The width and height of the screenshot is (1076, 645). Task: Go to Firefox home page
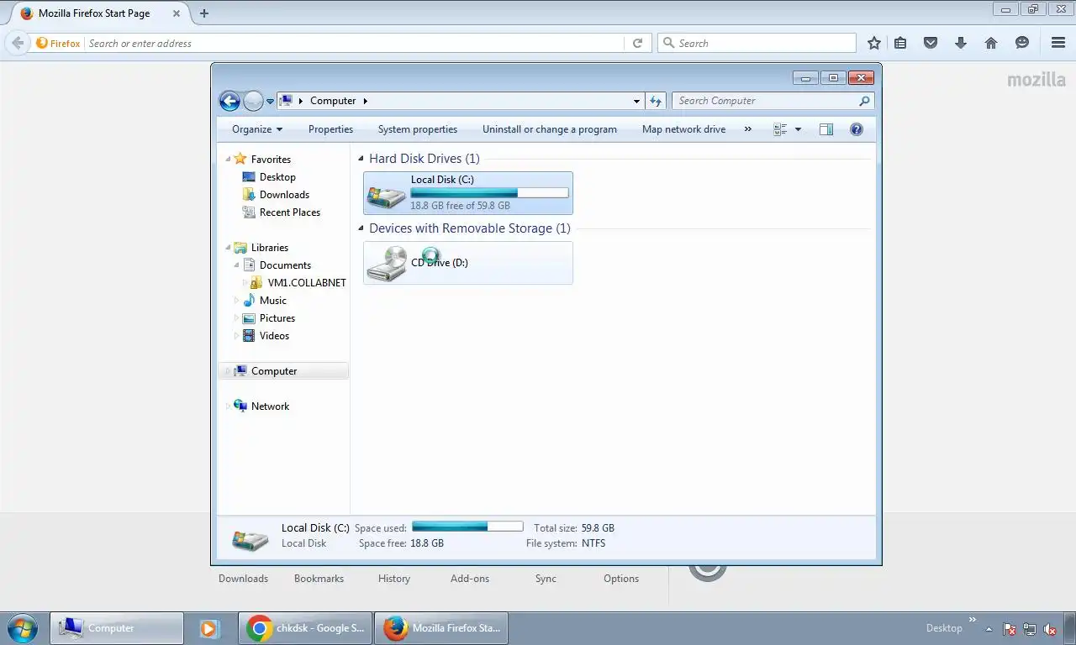(x=991, y=43)
